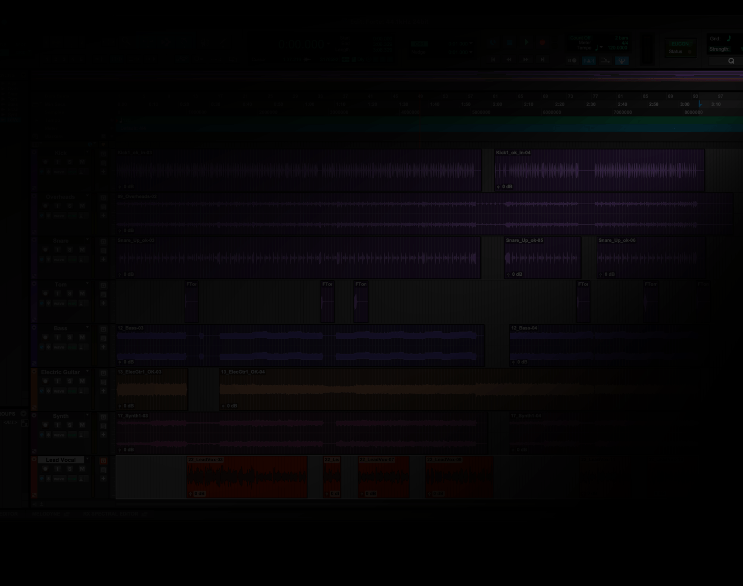Click the tempo note icon near Tempo
Screen dimensions: 743x586
pyautogui.click(x=596, y=47)
